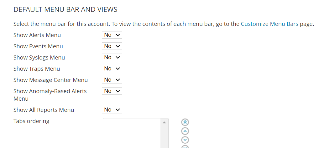Open Show Message Center Menu dropdown
Screen dimensions: 319x148
pos(112,80)
